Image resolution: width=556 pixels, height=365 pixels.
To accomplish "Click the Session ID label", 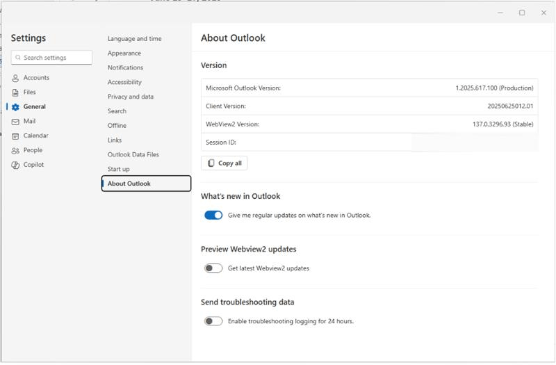I will [x=221, y=143].
